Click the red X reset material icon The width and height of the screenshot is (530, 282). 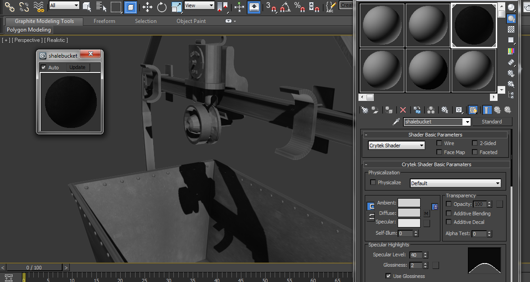403,110
